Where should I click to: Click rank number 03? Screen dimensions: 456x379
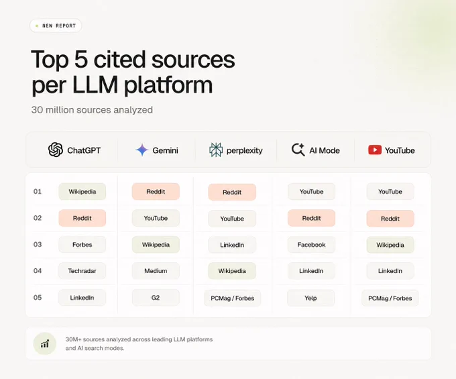[x=38, y=244]
